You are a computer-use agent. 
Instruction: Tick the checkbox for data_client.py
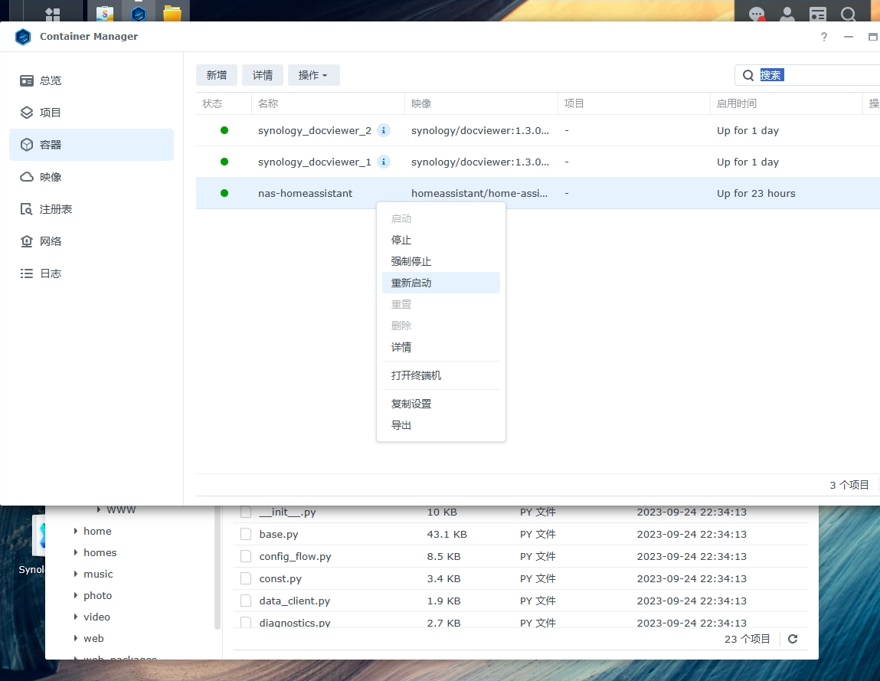click(246, 601)
